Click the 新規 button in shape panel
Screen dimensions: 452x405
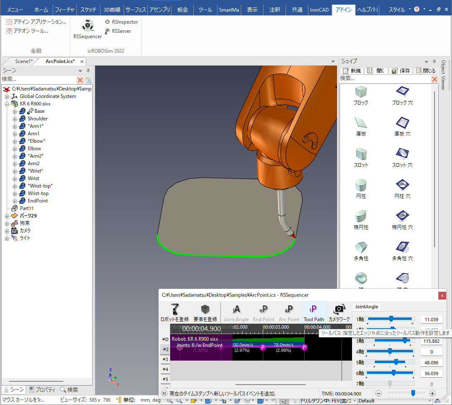point(352,71)
